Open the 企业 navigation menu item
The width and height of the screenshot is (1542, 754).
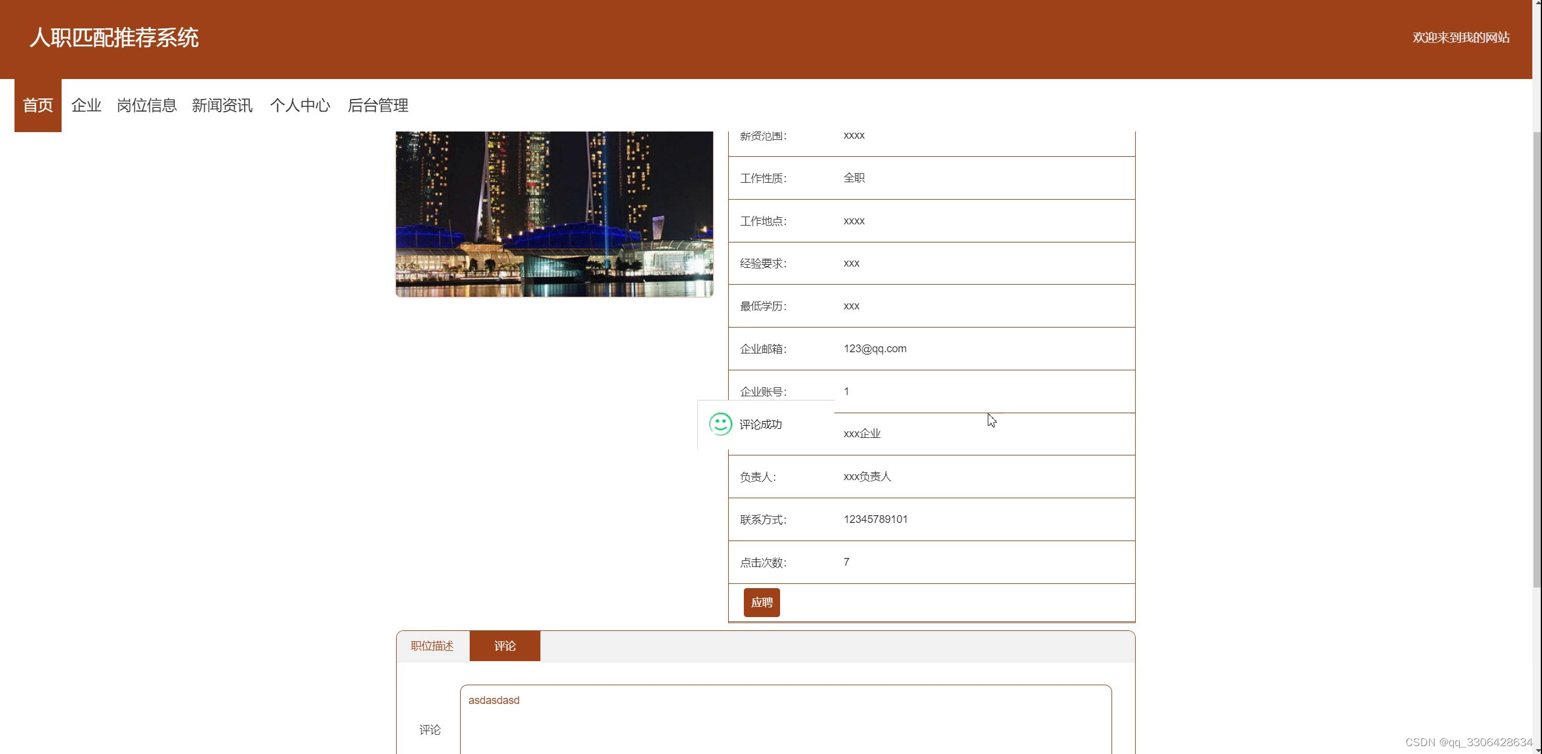tap(86, 106)
